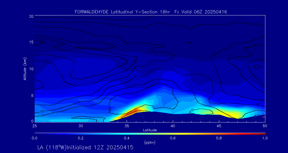288x153 pixels.
Task: Select the 'Altitude (km)' vertical axis label
Action: coord(25,69)
